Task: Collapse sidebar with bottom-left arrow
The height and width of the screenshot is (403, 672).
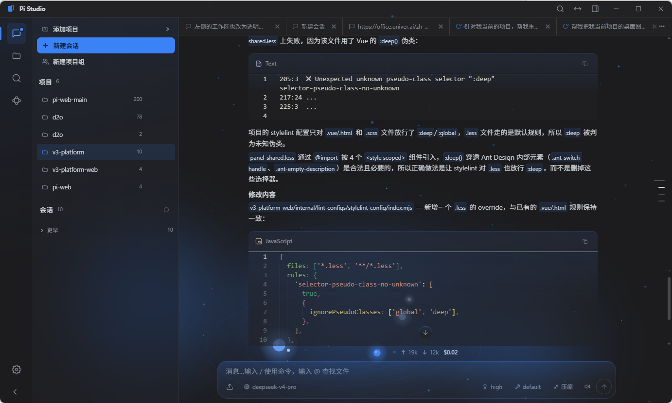Action: tap(15, 392)
